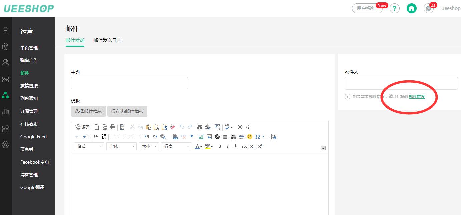Toggle bold formatting

[220, 146]
